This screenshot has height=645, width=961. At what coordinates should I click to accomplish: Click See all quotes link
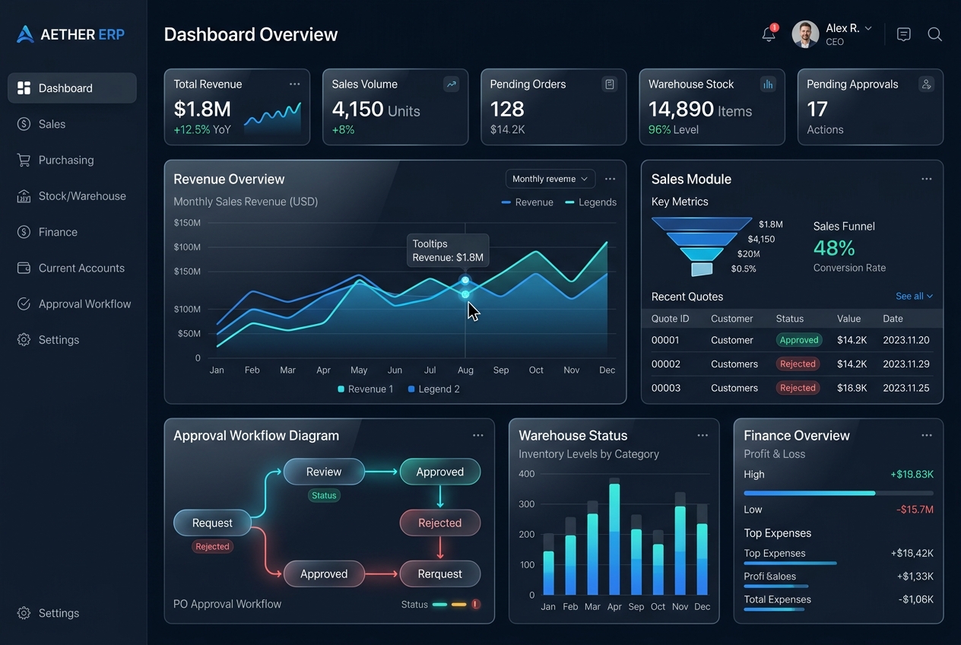click(914, 297)
